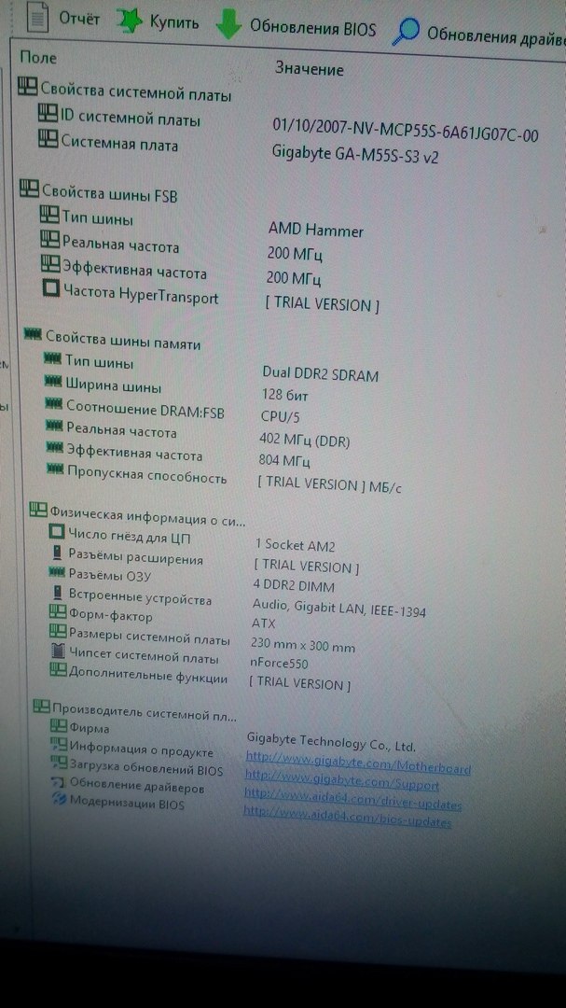Select the CPU/5 ratio value
The image size is (566, 1008).
[x=280, y=417]
